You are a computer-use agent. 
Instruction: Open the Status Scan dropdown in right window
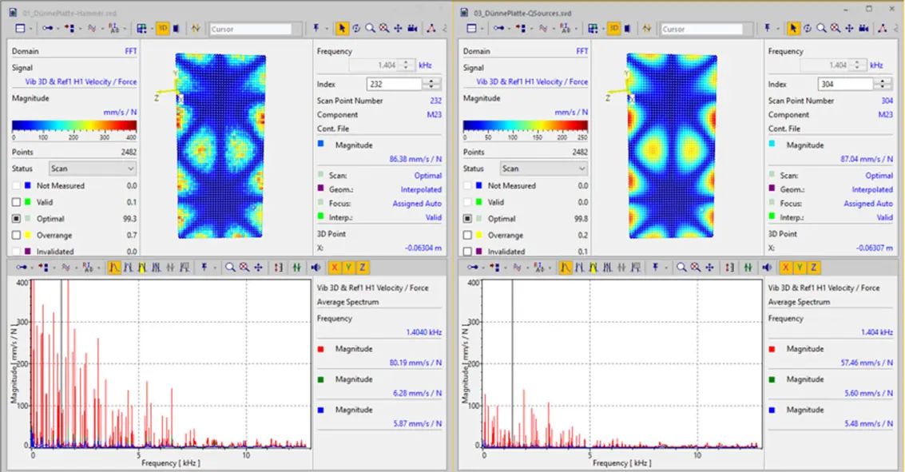coord(543,169)
